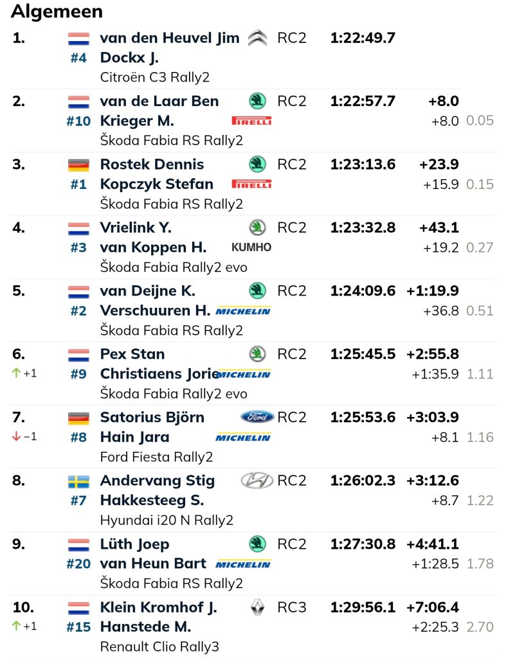The width and height of the screenshot is (506, 658).
Task: Open driver van den Heuvel Jim
Action: tap(170, 38)
